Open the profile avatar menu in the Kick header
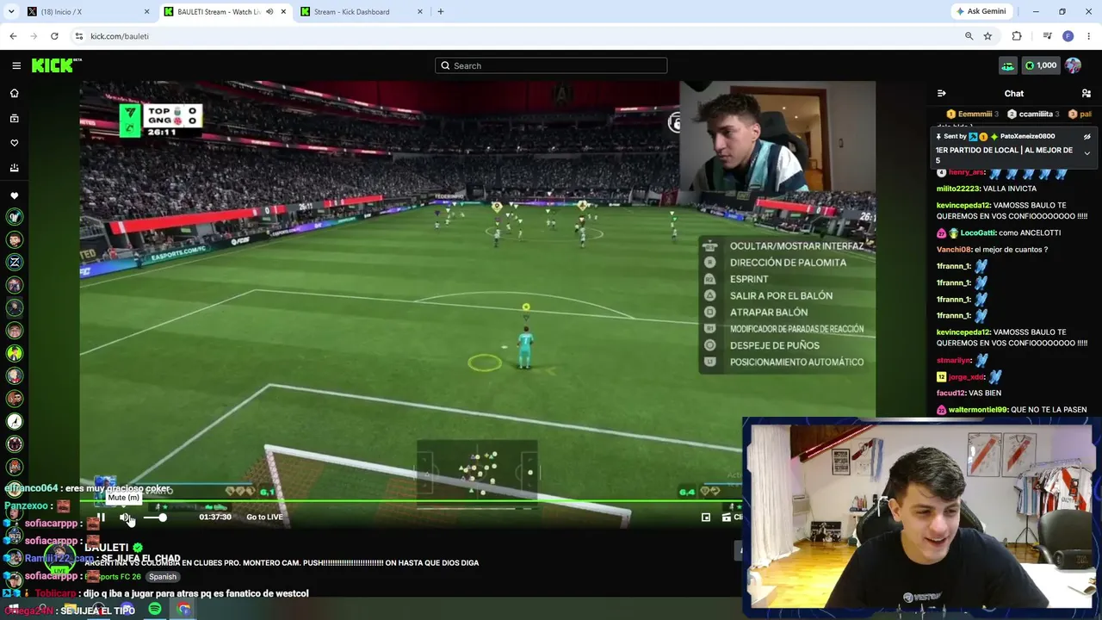This screenshot has width=1102, height=620. click(1073, 65)
